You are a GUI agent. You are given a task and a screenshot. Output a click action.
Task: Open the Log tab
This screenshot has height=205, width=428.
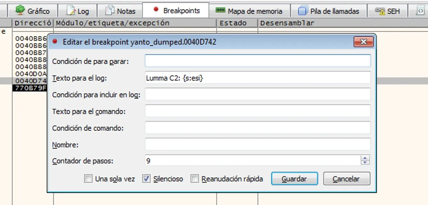tap(77, 11)
